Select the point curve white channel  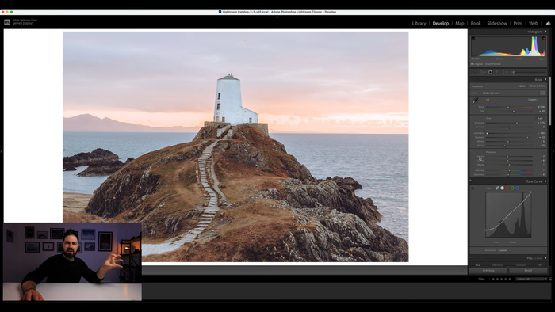pyautogui.click(x=502, y=188)
